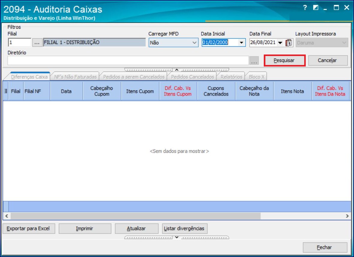
Task: Click the Imprimir button
Action: [85, 229]
